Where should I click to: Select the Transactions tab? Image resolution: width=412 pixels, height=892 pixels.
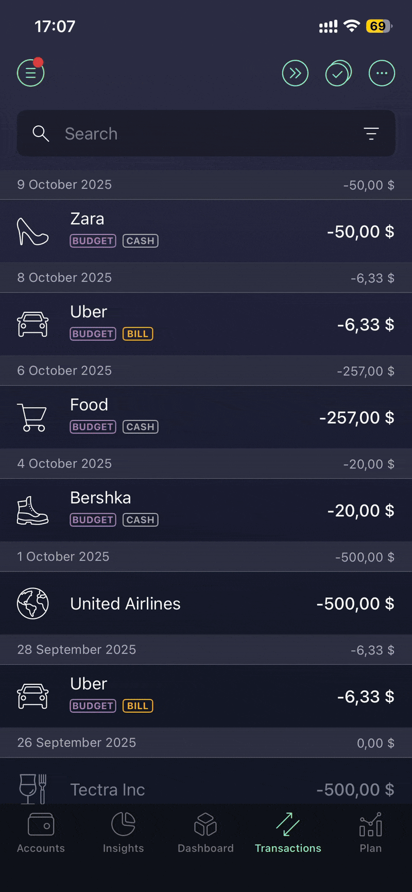click(288, 833)
